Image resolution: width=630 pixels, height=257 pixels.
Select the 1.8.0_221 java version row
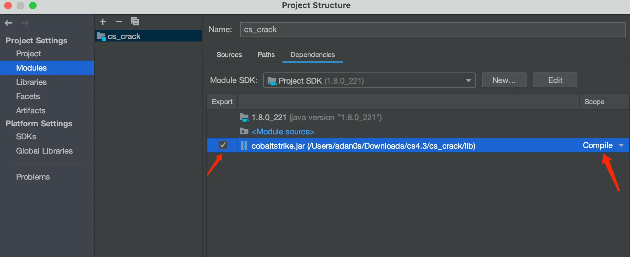coord(418,118)
